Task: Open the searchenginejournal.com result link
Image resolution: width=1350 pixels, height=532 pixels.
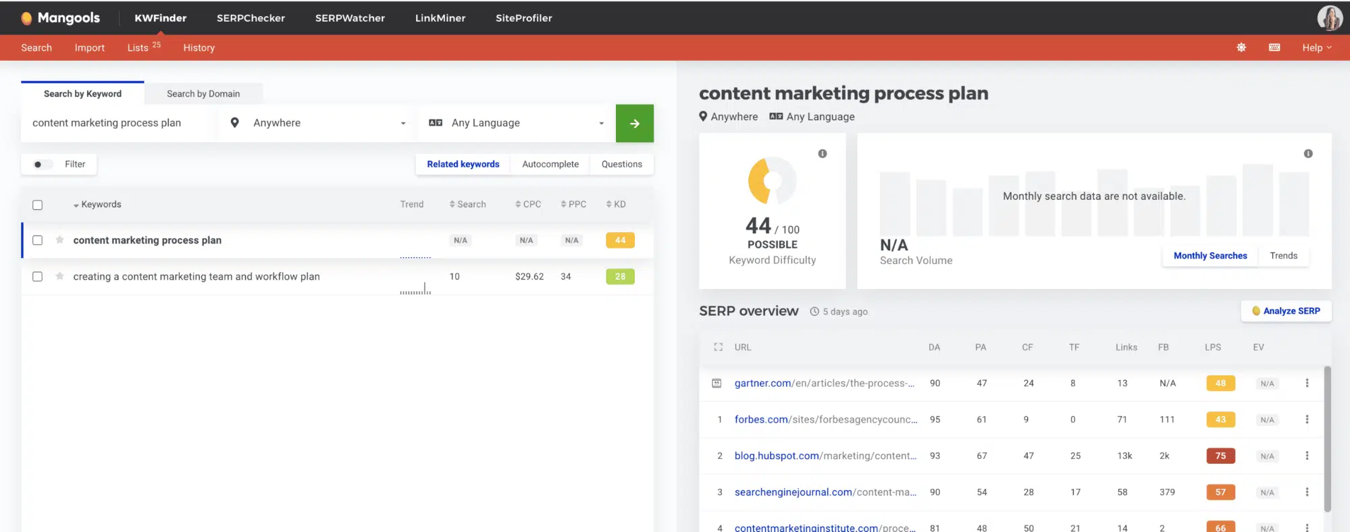Action: click(x=826, y=493)
